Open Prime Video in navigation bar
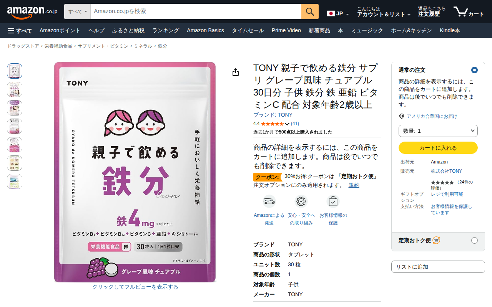The height and width of the screenshot is (307, 492). pos(286,31)
